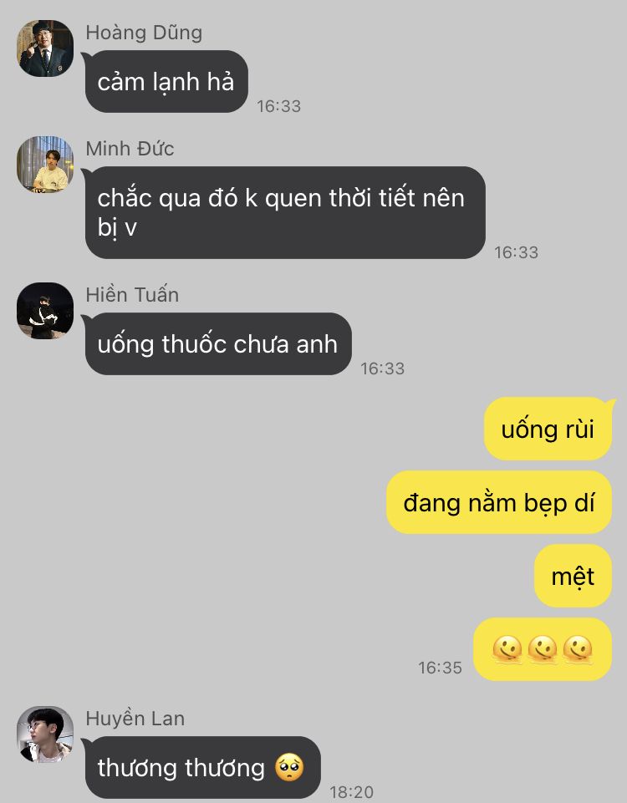Click the sender name Hoàng Dũng
Screen dimensions: 627x803
[144, 33]
